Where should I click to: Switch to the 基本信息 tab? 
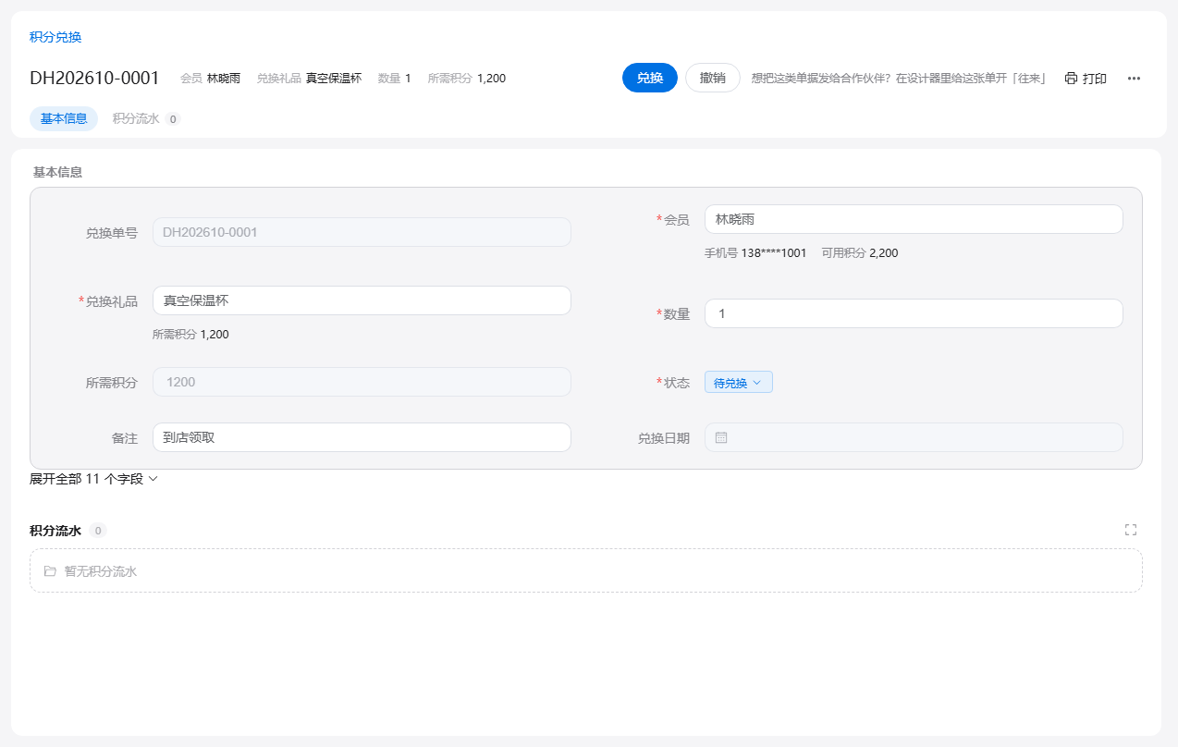click(64, 118)
